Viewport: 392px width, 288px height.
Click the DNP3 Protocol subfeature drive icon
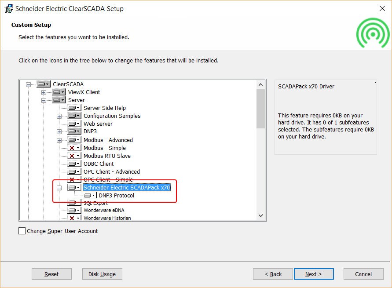[90, 195]
